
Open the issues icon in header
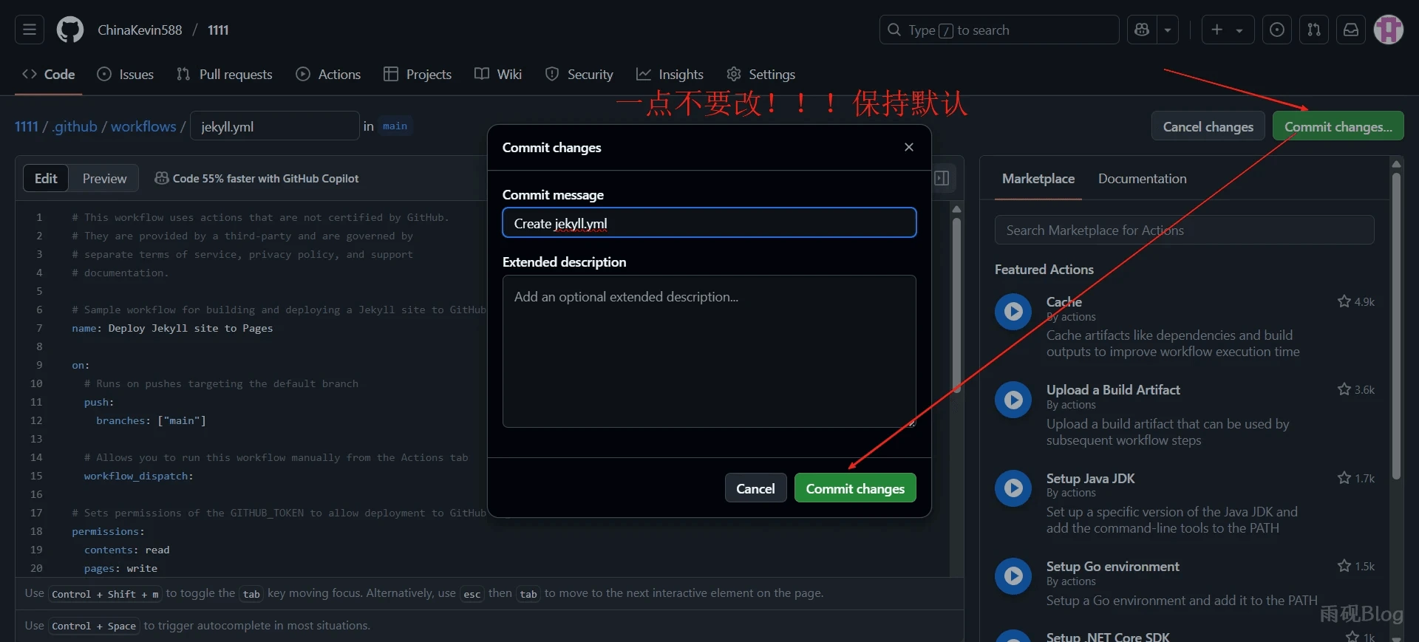(1276, 30)
